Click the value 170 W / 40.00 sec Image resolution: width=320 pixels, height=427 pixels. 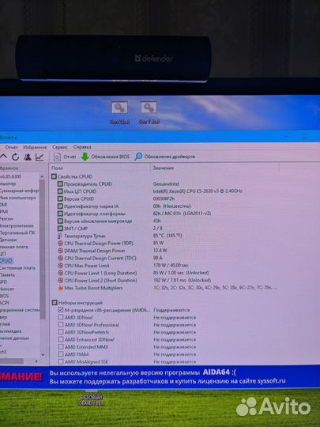[171, 265]
